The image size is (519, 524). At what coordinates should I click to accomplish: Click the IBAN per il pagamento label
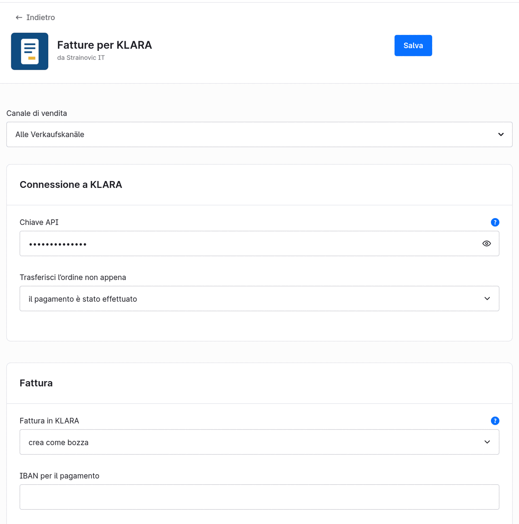(x=59, y=475)
